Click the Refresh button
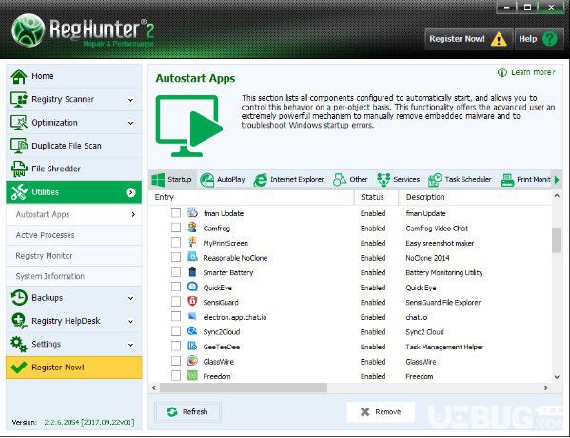The height and width of the screenshot is (438, 570). pyautogui.click(x=187, y=412)
